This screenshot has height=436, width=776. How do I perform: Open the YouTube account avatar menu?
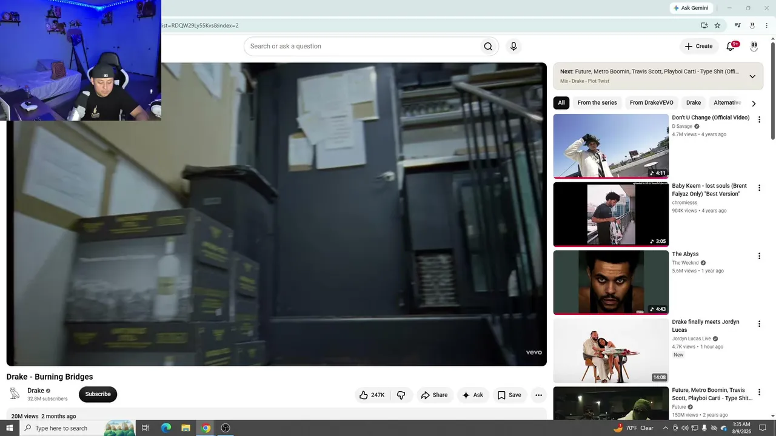pyautogui.click(x=754, y=47)
